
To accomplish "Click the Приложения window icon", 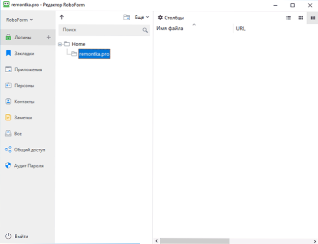I will pos(8,69).
